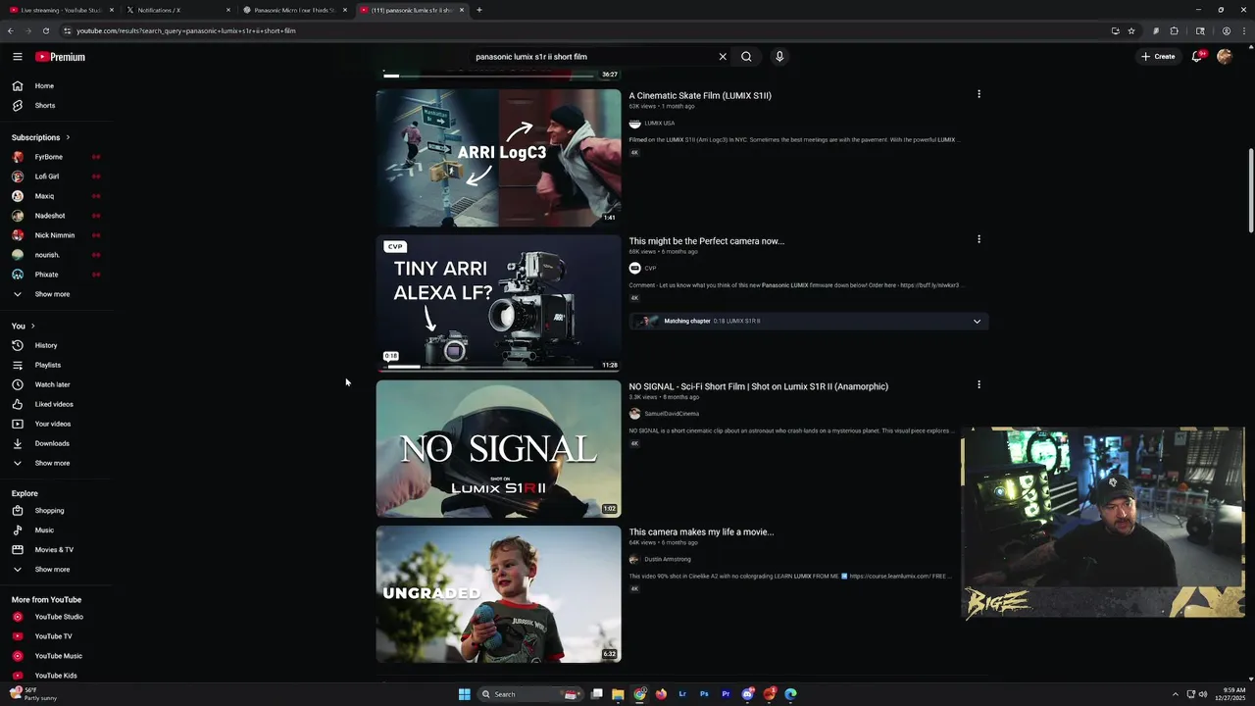Open This camera makes my life a movie title
Viewport: 1255px width, 706px height.
point(701,531)
